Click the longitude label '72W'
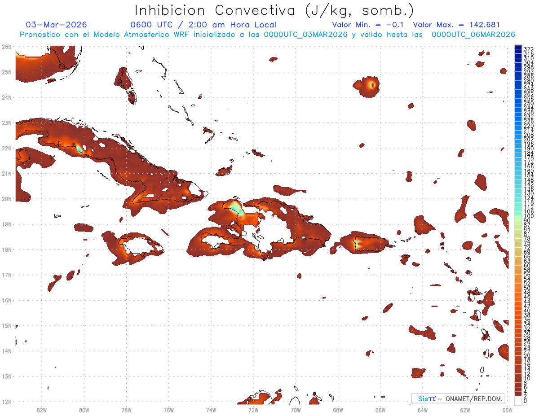 point(253,409)
